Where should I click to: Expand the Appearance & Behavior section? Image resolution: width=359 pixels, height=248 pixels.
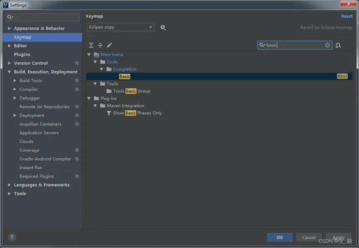pyautogui.click(x=10, y=29)
